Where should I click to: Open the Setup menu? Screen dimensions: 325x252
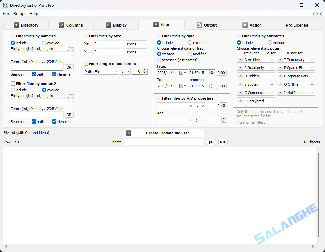[x=19, y=14]
